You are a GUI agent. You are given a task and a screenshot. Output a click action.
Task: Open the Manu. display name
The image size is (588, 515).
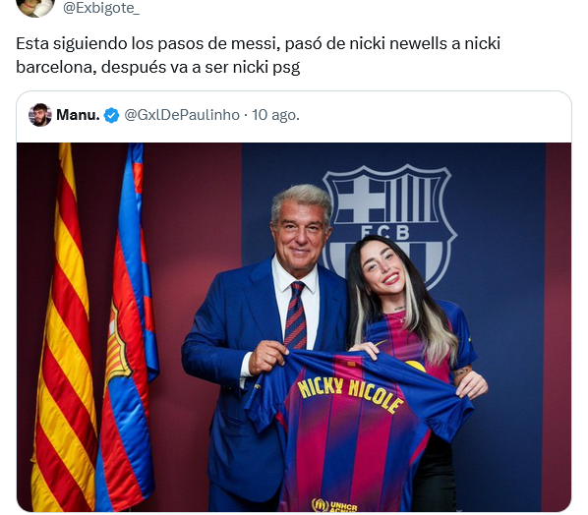78,115
